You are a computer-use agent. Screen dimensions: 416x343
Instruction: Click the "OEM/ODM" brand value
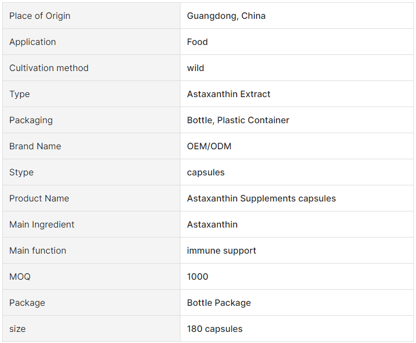pos(209,146)
